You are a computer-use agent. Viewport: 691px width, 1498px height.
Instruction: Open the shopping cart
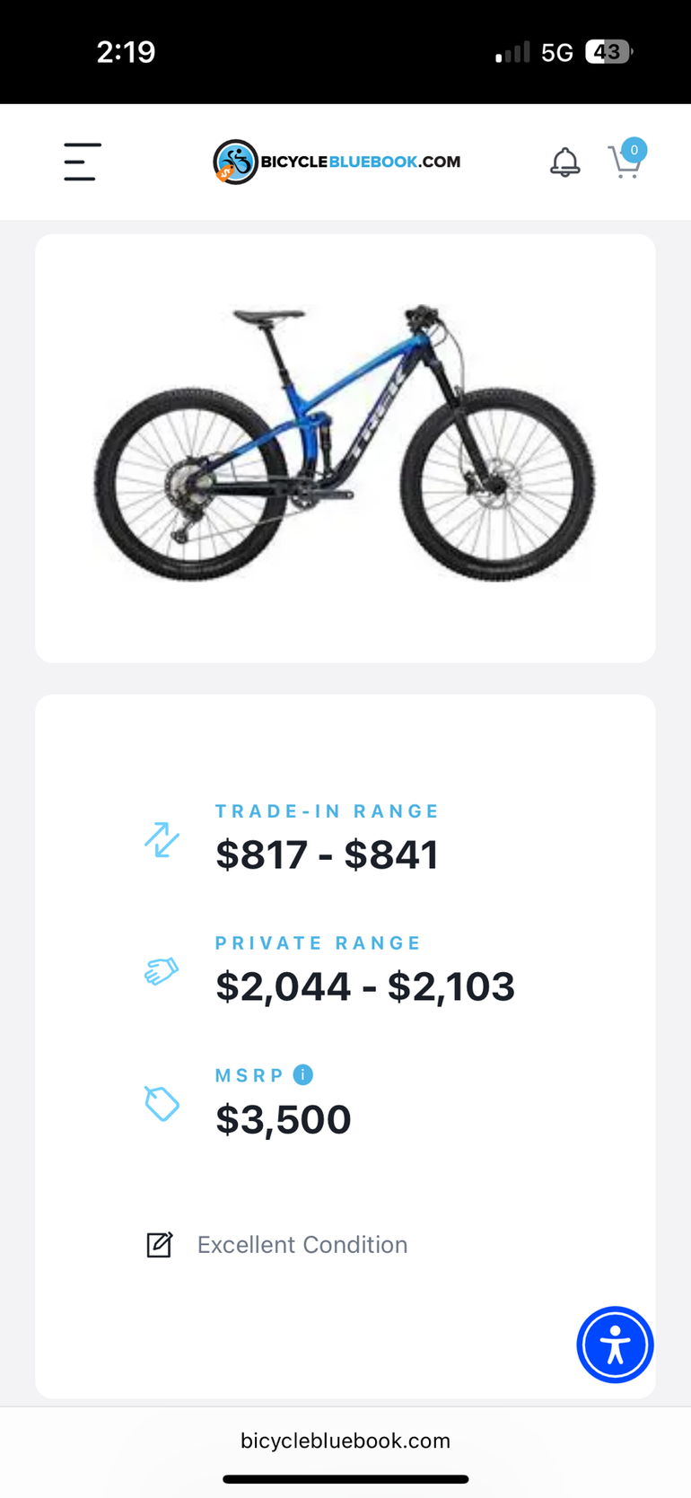tap(623, 164)
